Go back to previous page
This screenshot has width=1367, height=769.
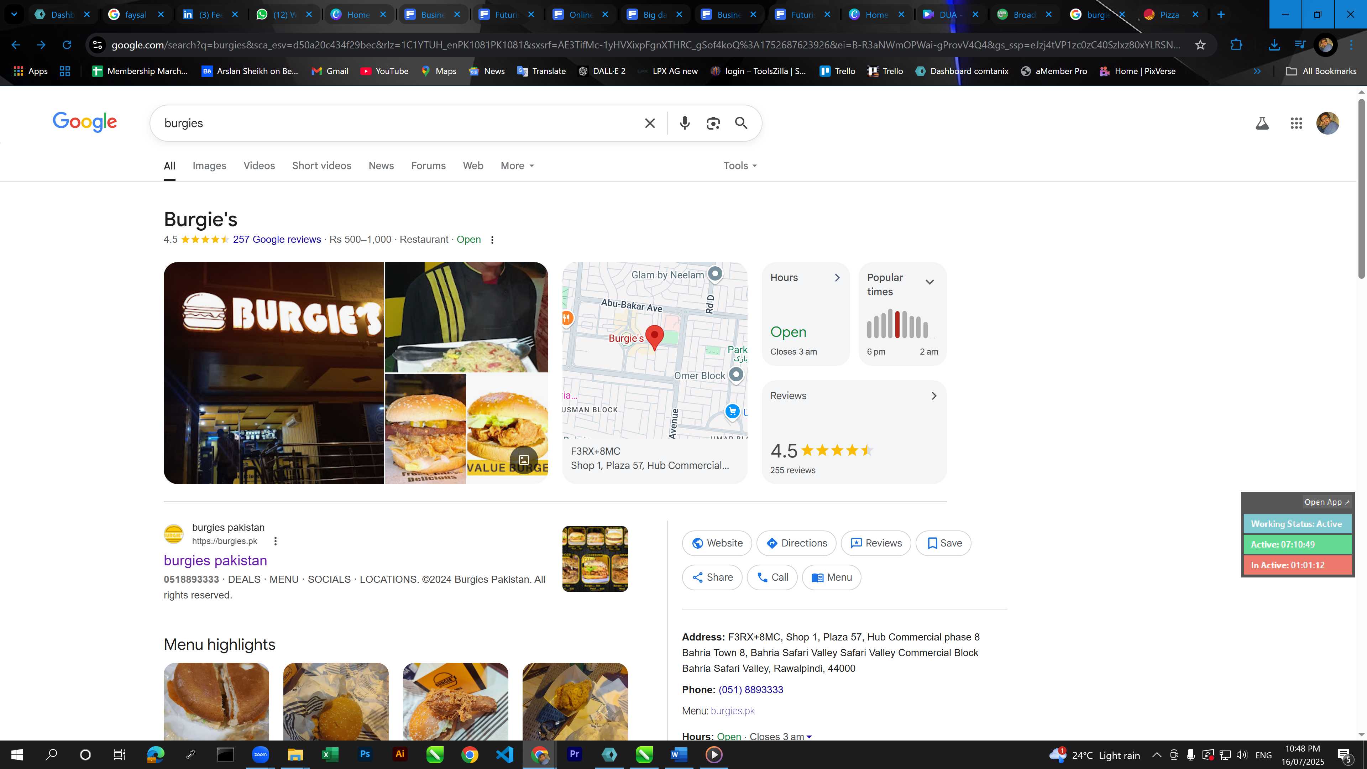click(x=15, y=45)
